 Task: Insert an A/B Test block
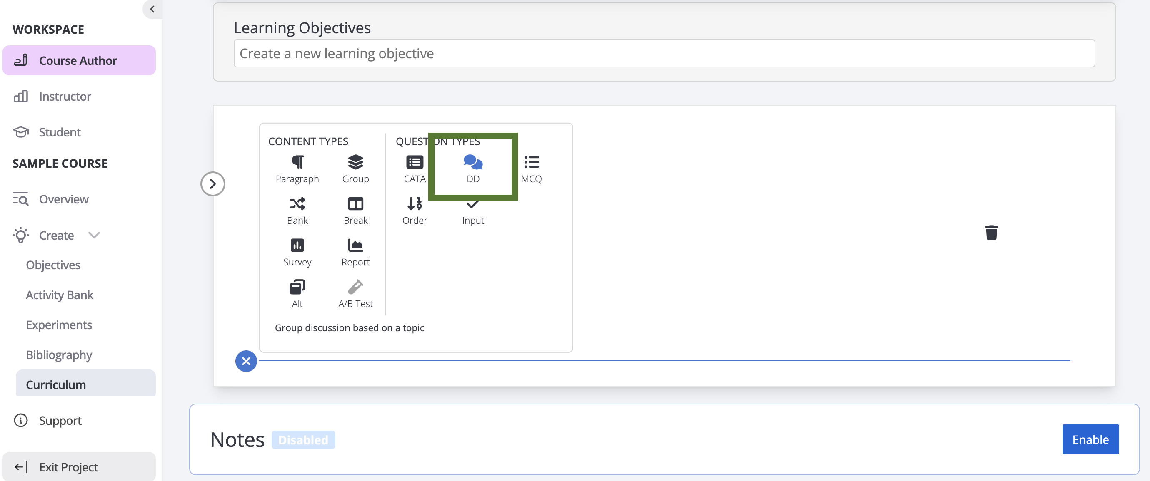point(355,293)
